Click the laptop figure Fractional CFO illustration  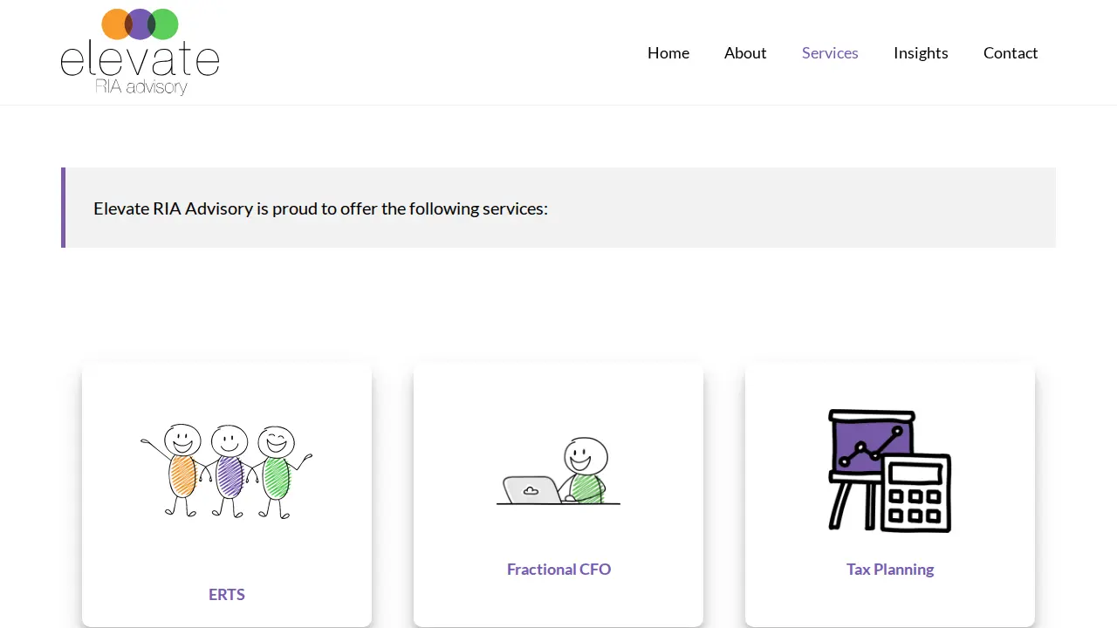558,471
